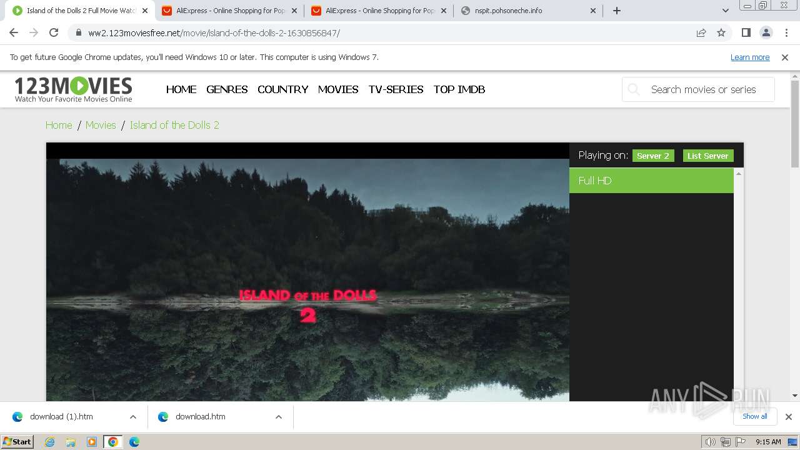The height and width of the screenshot is (450, 800).
Task: Click the Action Center flag icon
Action: [741, 442]
